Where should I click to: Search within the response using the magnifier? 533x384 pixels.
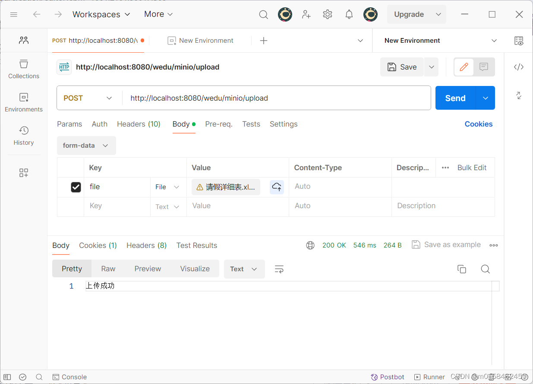pos(485,269)
